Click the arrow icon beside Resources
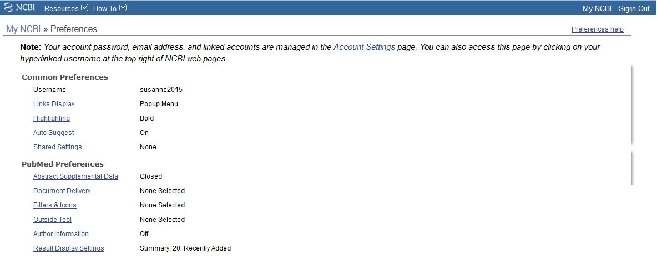657x260 pixels. pos(84,8)
